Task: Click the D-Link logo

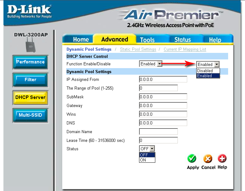Action: 29,12
